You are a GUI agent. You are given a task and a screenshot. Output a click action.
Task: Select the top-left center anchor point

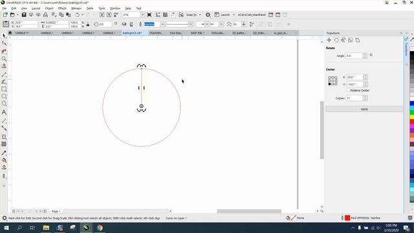point(329,78)
